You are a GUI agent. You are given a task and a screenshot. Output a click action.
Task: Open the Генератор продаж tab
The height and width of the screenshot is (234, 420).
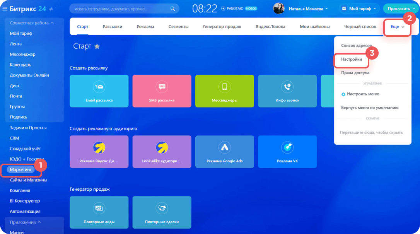[x=222, y=27]
